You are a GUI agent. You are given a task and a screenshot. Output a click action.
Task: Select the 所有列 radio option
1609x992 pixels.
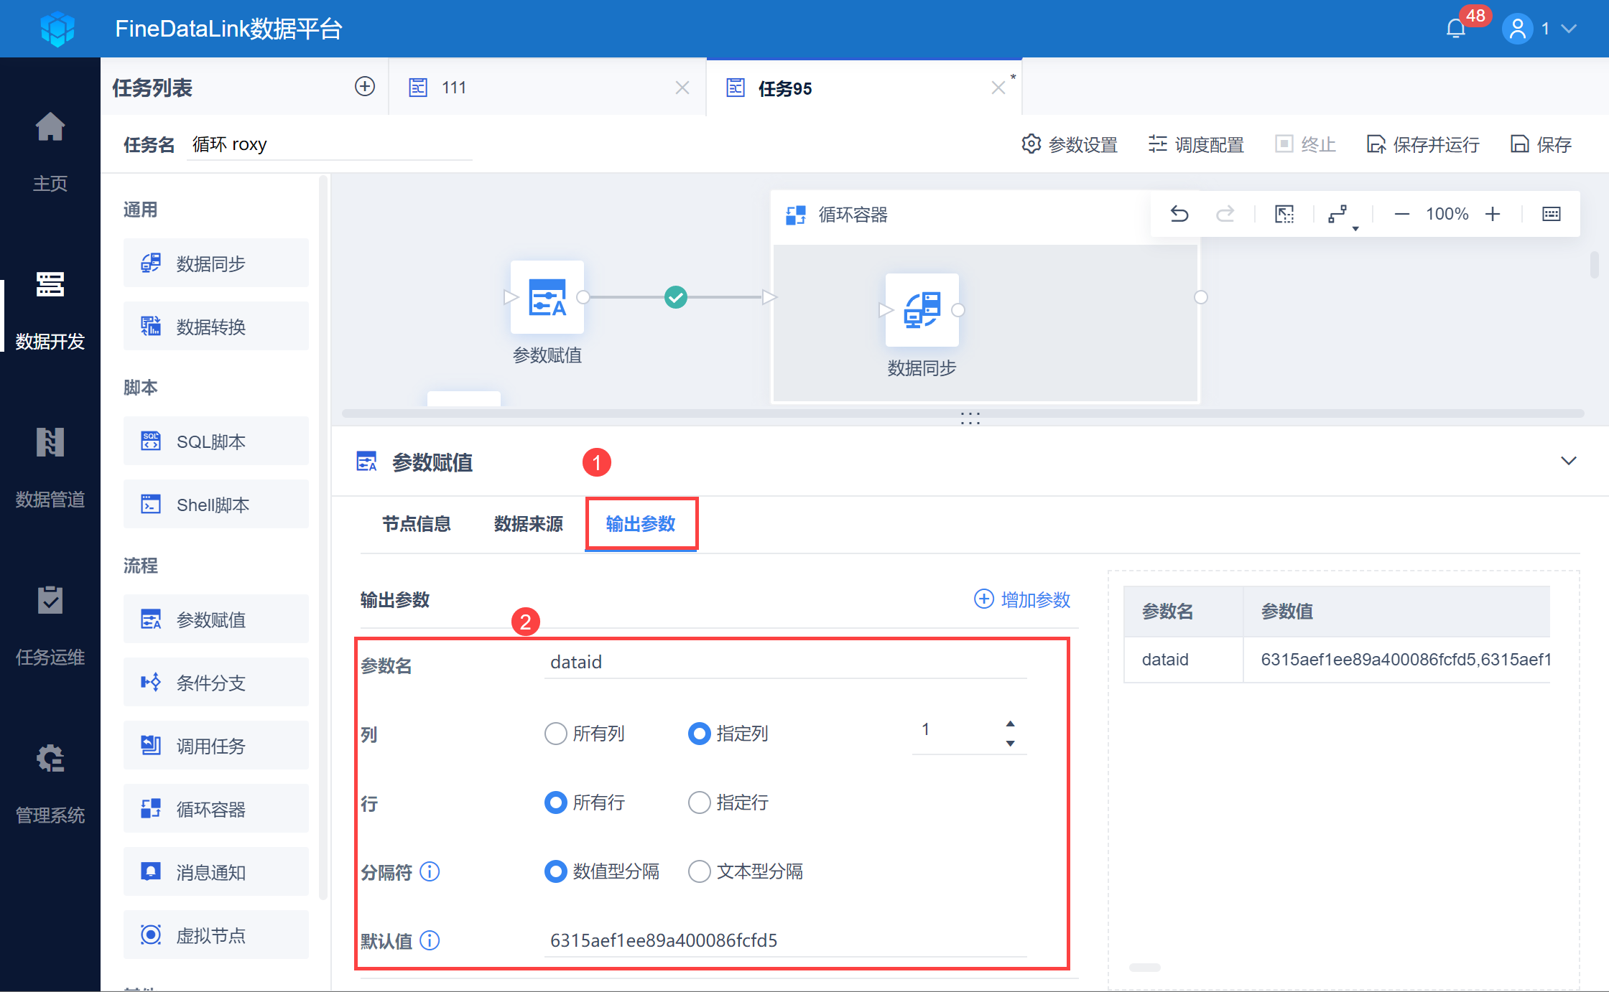click(x=556, y=734)
